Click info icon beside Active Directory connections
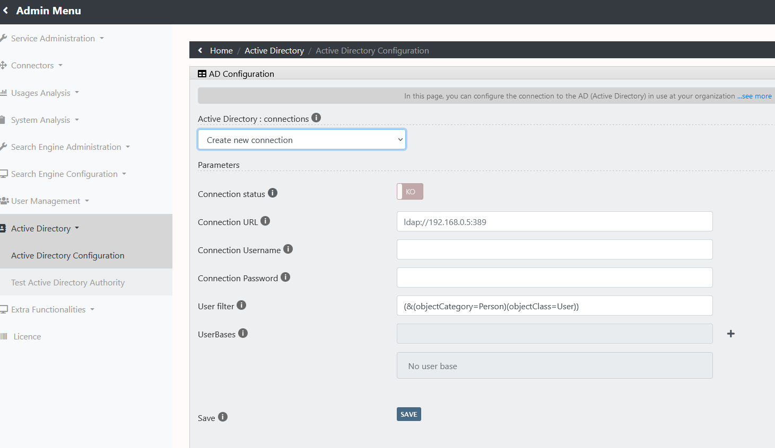This screenshot has width=775, height=448. tap(316, 118)
